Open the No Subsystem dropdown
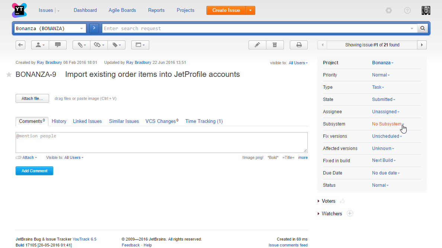 pyautogui.click(x=388, y=124)
